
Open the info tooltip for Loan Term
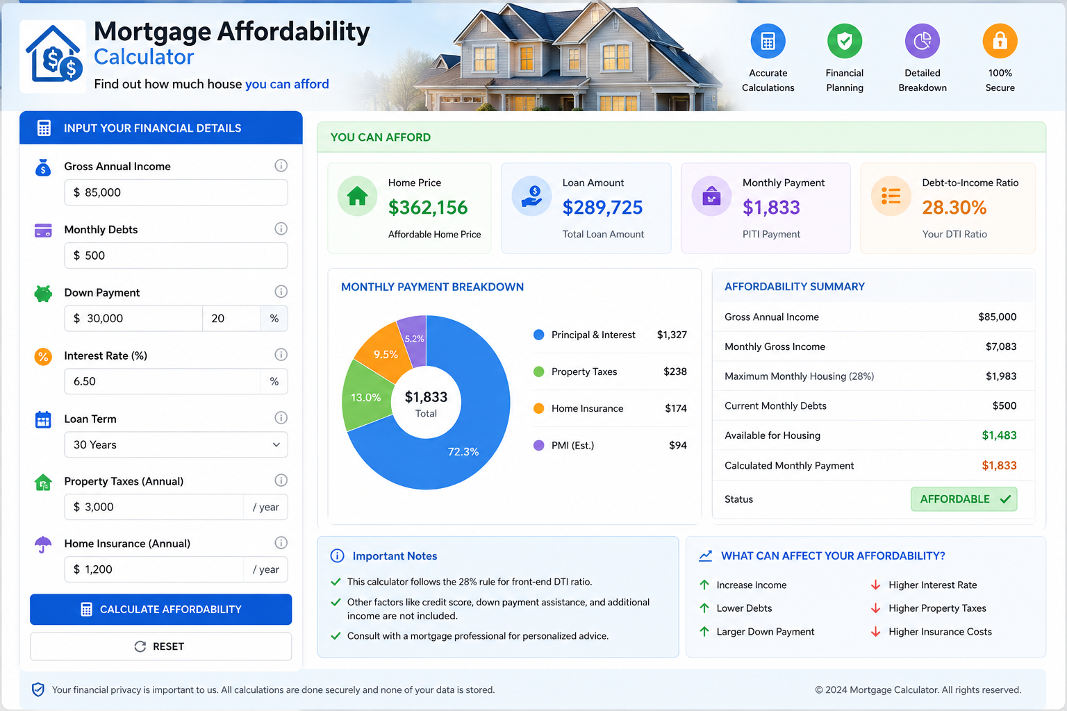coord(281,417)
